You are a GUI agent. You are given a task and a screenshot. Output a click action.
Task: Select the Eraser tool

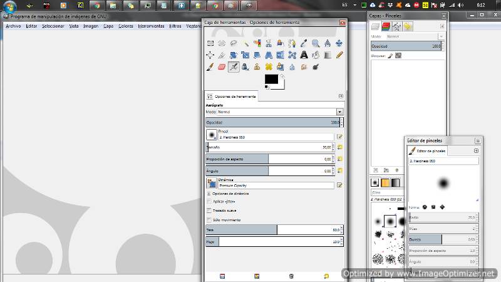click(222, 67)
